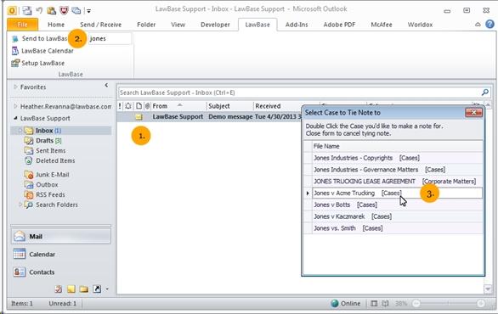The width and height of the screenshot is (498, 314).
Task: Expand the Favorites group
Action: pos(15,87)
